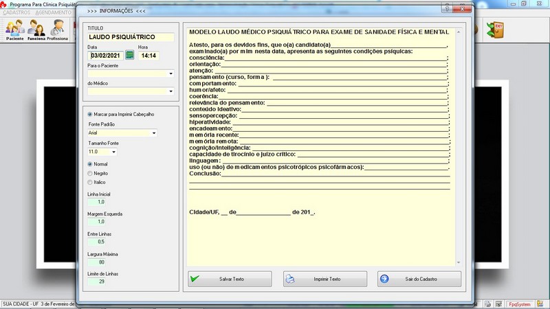This screenshot has height=309, width=550.
Task: Open the AGENDAMENTO menu
Action: coord(52,12)
